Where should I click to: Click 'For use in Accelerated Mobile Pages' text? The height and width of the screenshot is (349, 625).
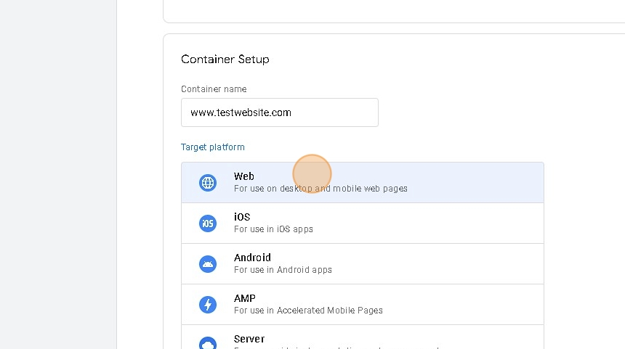(x=308, y=311)
